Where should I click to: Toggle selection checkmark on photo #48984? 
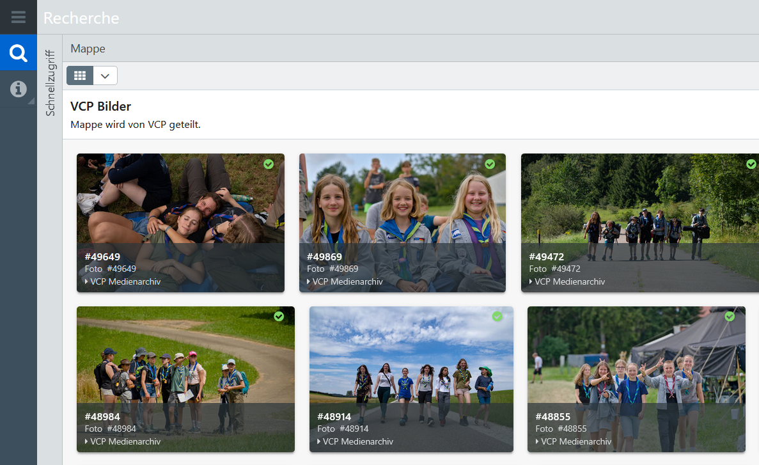point(279,317)
